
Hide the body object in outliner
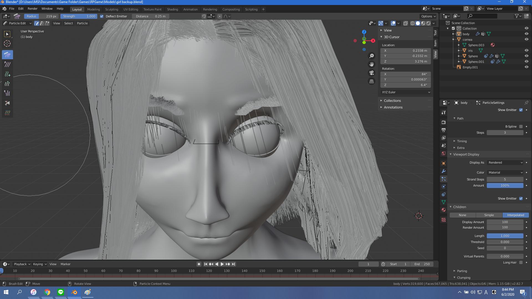pyautogui.click(x=526, y=34)
